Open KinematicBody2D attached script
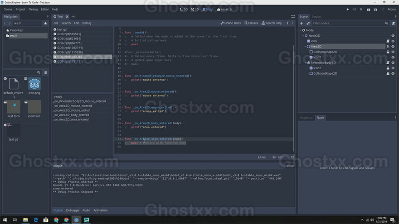The width and height of the screenshot is (399, 224). pyautogui.click(x=388, y=63)
